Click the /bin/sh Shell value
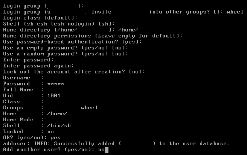247x155 pixels. 59,125
